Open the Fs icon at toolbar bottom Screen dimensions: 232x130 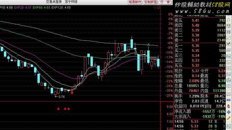pos(229,126)
